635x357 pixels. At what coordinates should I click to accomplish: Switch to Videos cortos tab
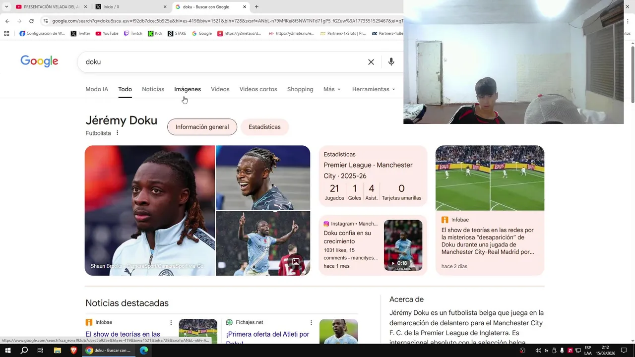point(258,89)
